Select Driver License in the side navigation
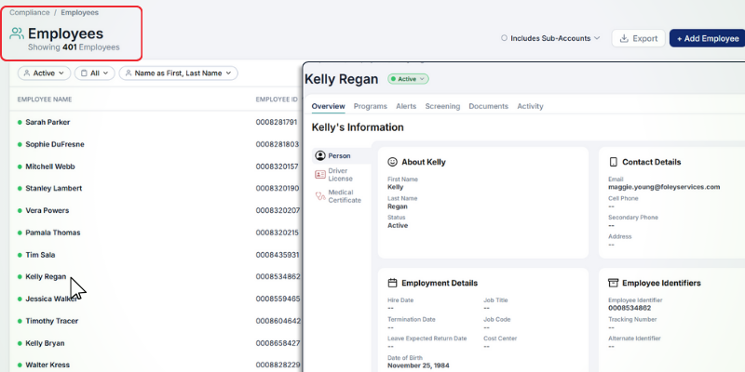 pyautogui.click(x=340, y=175)
